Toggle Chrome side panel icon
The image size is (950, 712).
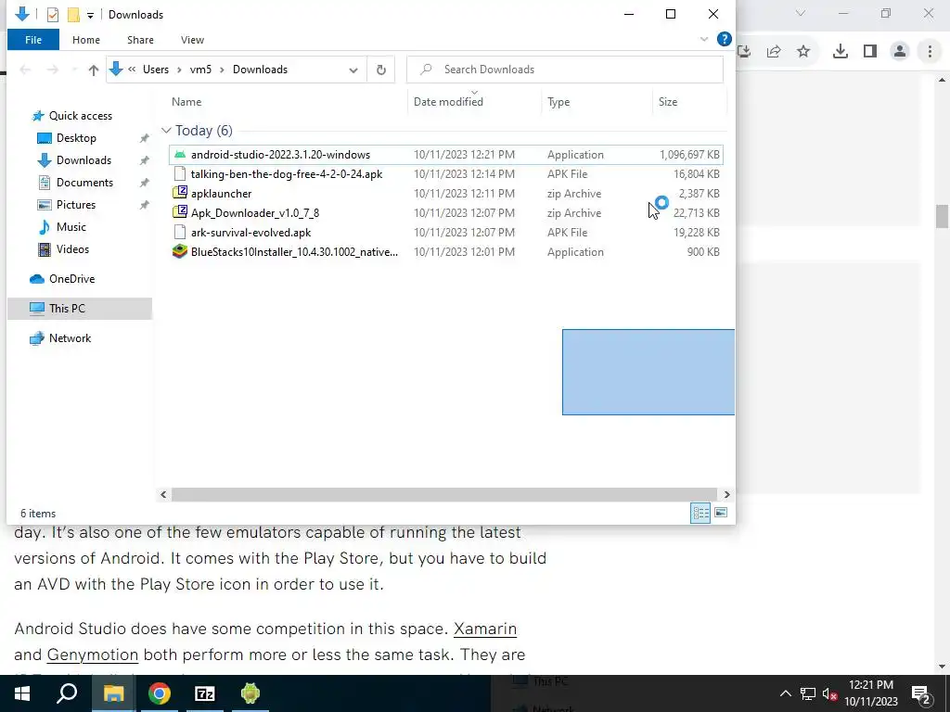(870, 52)
